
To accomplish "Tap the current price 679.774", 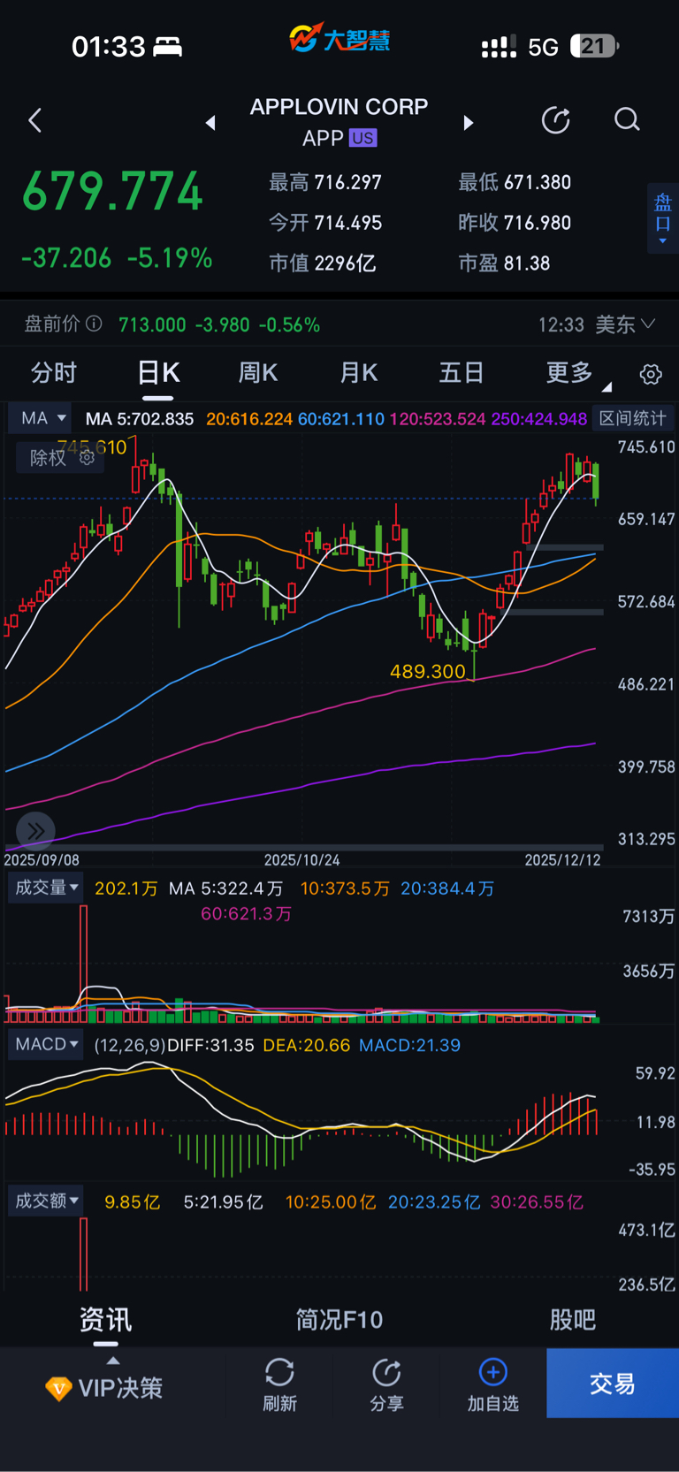I will pos(112,191).
